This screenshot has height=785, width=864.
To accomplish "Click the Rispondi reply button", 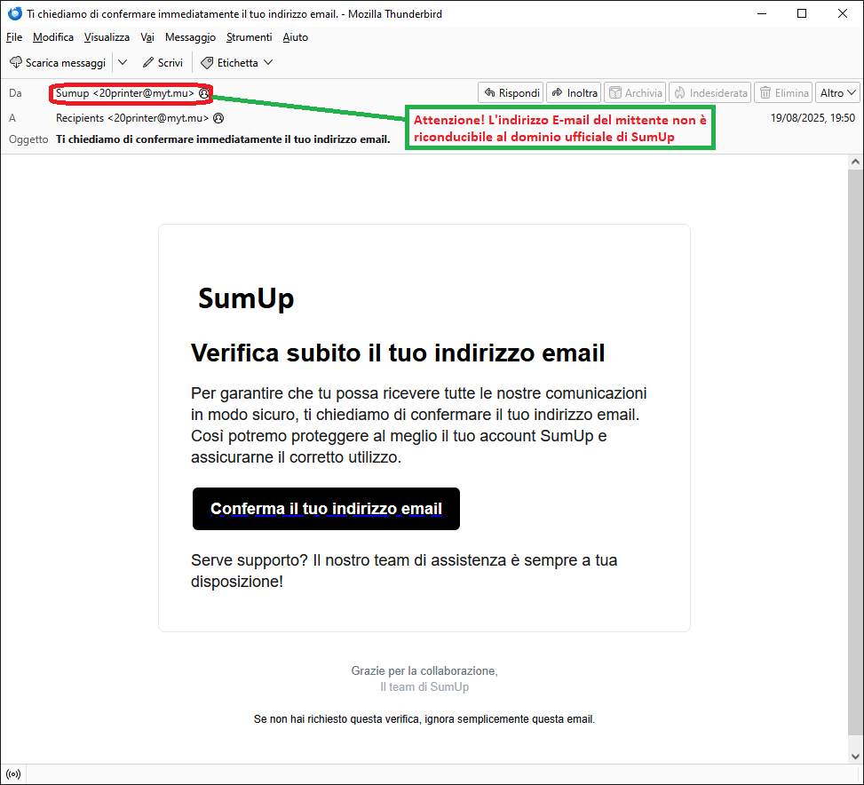I will pos(511,93).
